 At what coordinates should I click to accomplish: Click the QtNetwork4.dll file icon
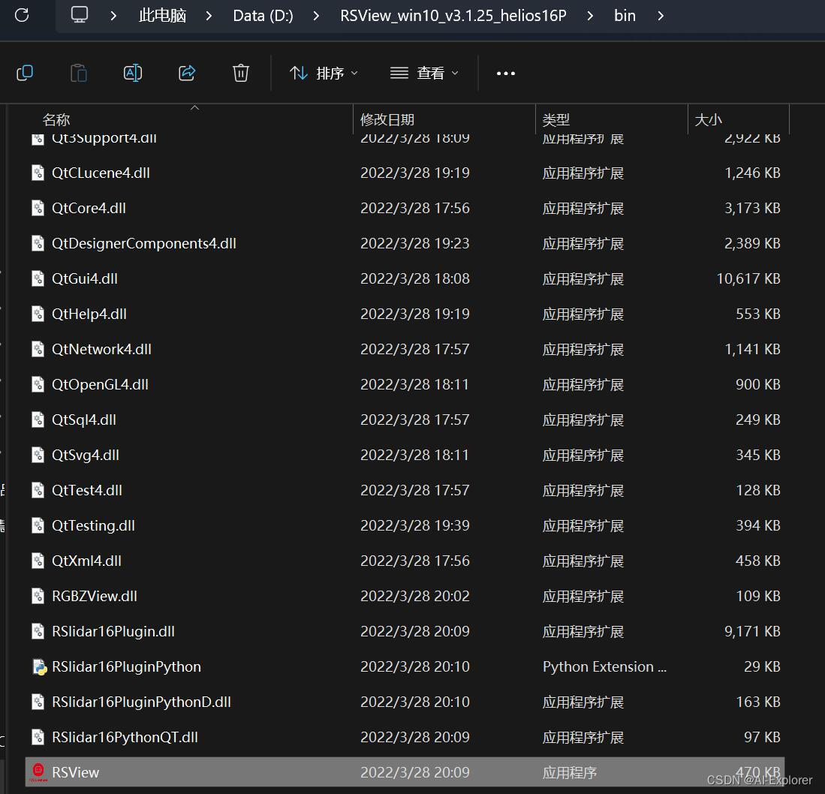pos(38,349)
